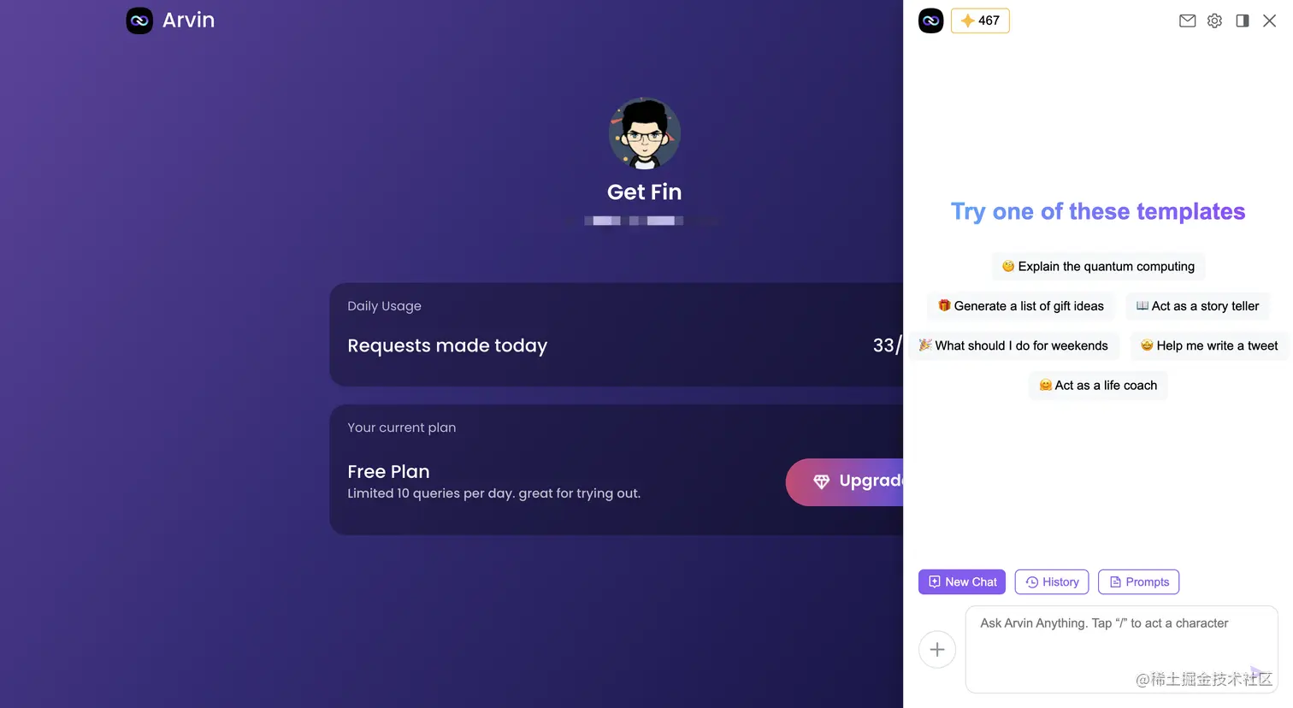Open the Prompts library
The image size is (1293, 708).
coord(1139,581)
